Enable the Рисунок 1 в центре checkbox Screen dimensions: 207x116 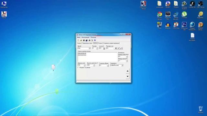pos(78,67)
